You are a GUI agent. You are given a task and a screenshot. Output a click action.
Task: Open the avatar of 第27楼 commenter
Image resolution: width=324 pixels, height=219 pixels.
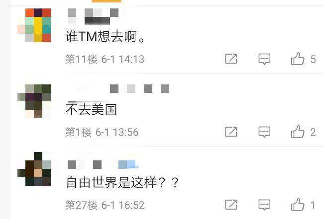pyautogui.click(x=34, y=169)
